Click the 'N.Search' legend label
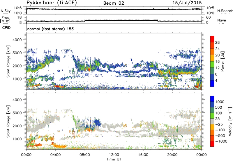Screen dimensions: 233x161 coord(225,11)
